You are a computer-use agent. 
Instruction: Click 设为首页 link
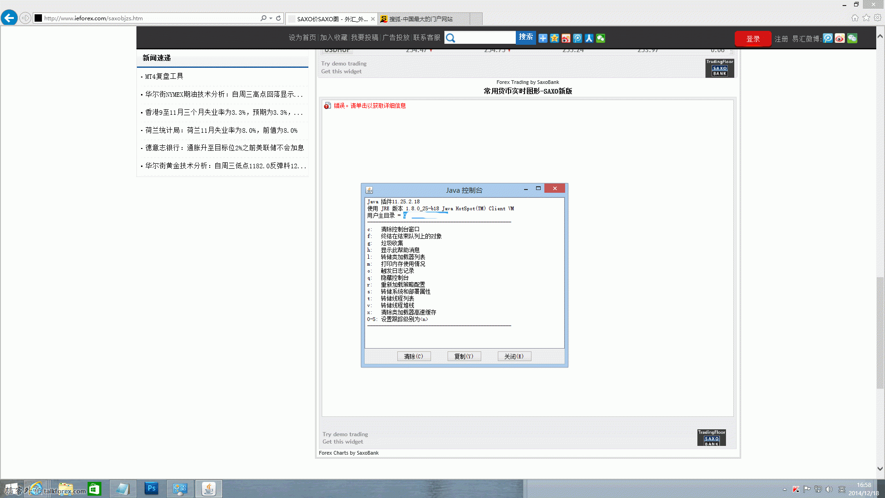point(302,38)
